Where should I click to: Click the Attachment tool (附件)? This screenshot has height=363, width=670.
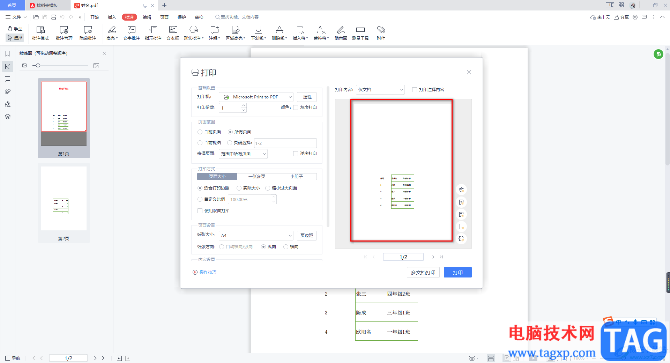[x=381, y=33]
